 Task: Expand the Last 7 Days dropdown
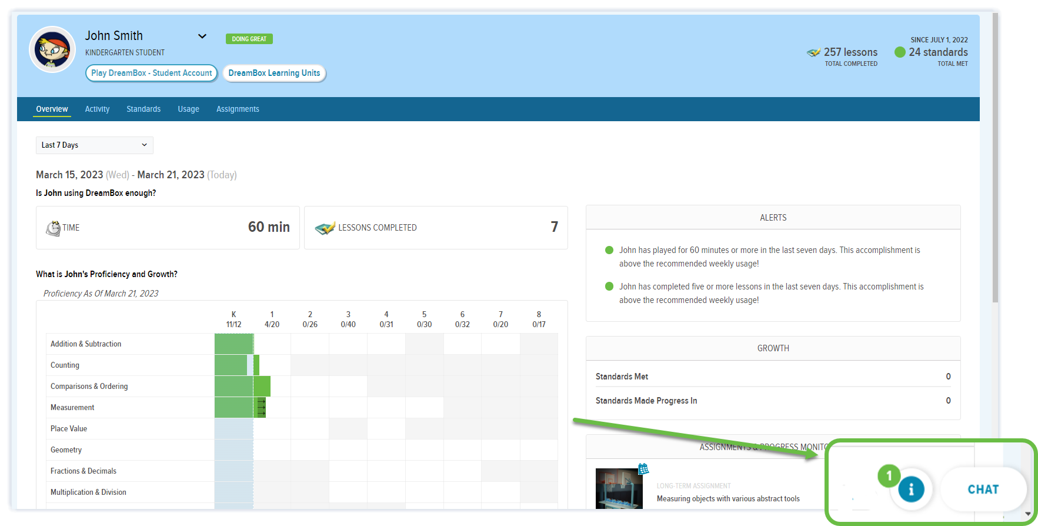click(x=95, y=145)
